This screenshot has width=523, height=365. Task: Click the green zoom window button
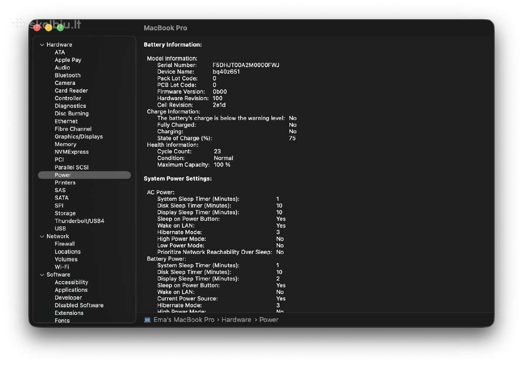[60, 28]
